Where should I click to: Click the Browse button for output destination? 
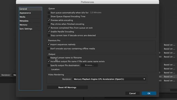pos(89,65)
